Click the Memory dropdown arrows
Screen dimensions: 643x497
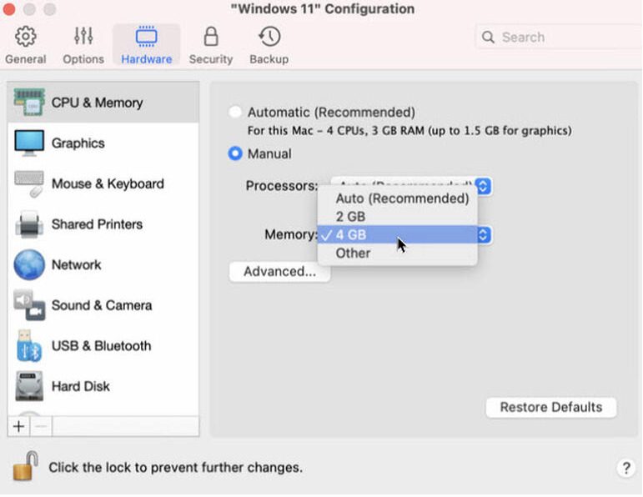click(484, 235)
